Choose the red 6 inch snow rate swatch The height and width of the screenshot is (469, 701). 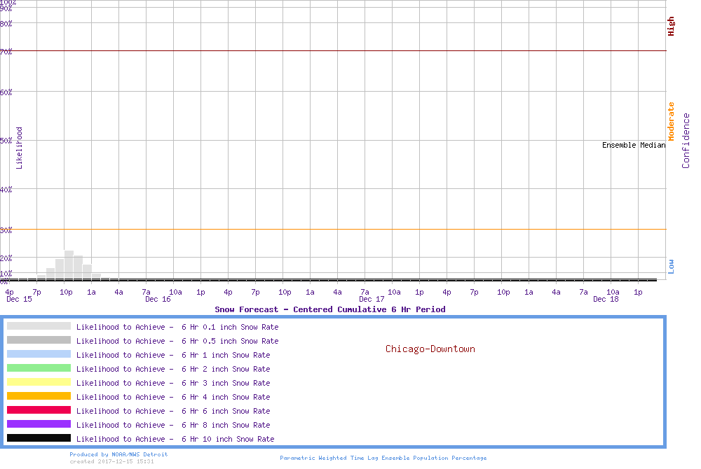(39, 410)
